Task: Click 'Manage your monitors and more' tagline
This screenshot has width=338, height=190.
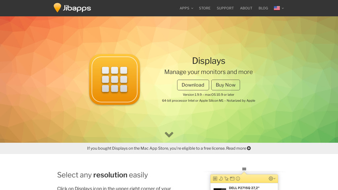Action: [208, 72]
